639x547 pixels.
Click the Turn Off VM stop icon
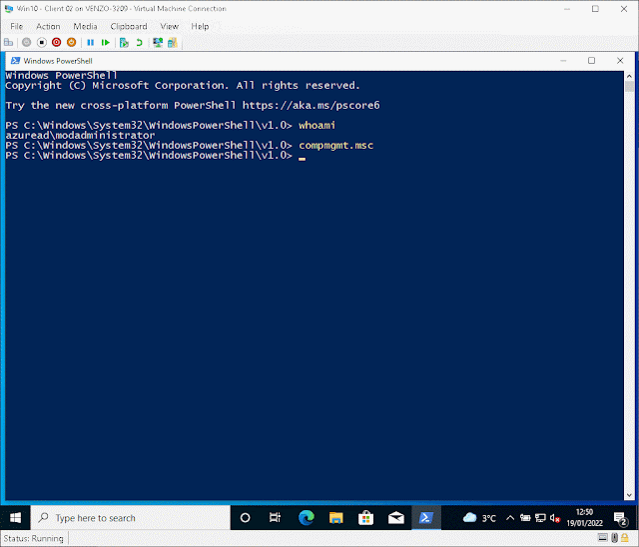[x=42, y=42]
